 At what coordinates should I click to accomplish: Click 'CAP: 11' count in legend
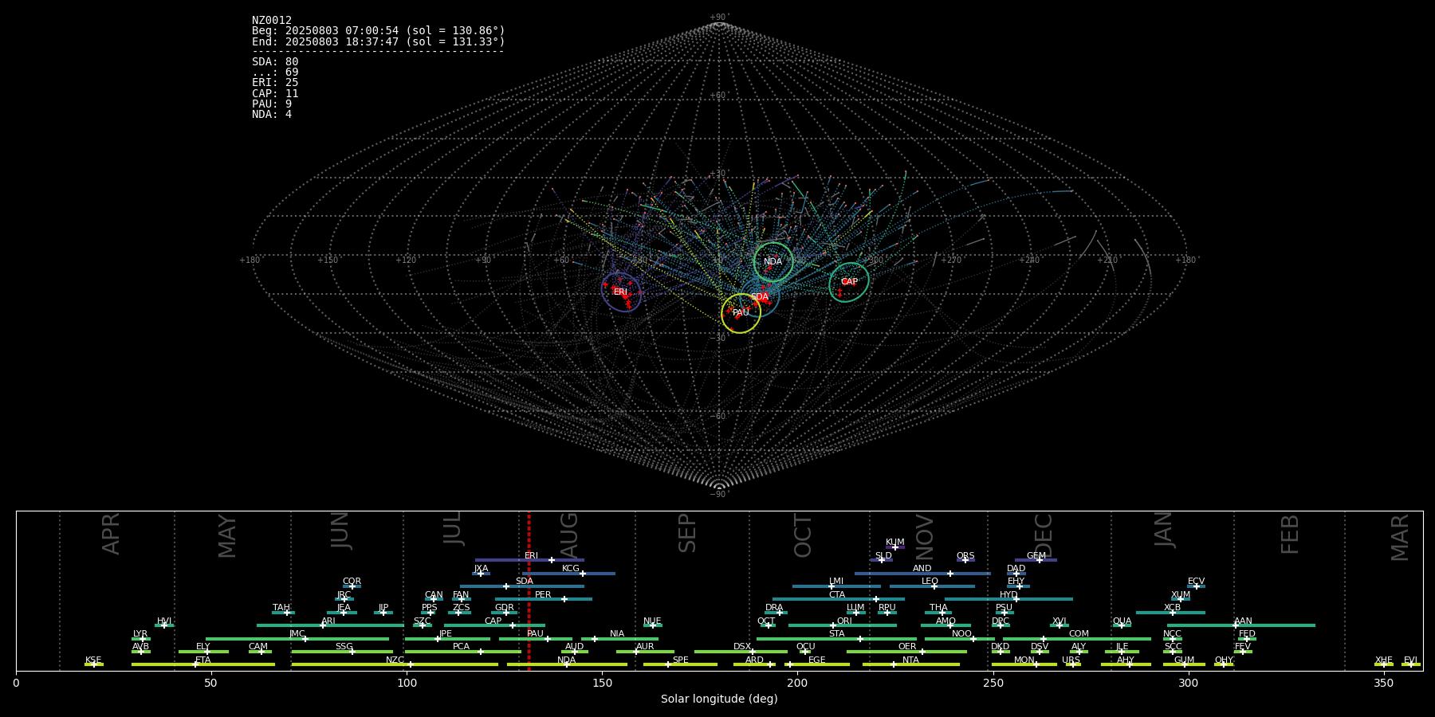click(275, 94)
